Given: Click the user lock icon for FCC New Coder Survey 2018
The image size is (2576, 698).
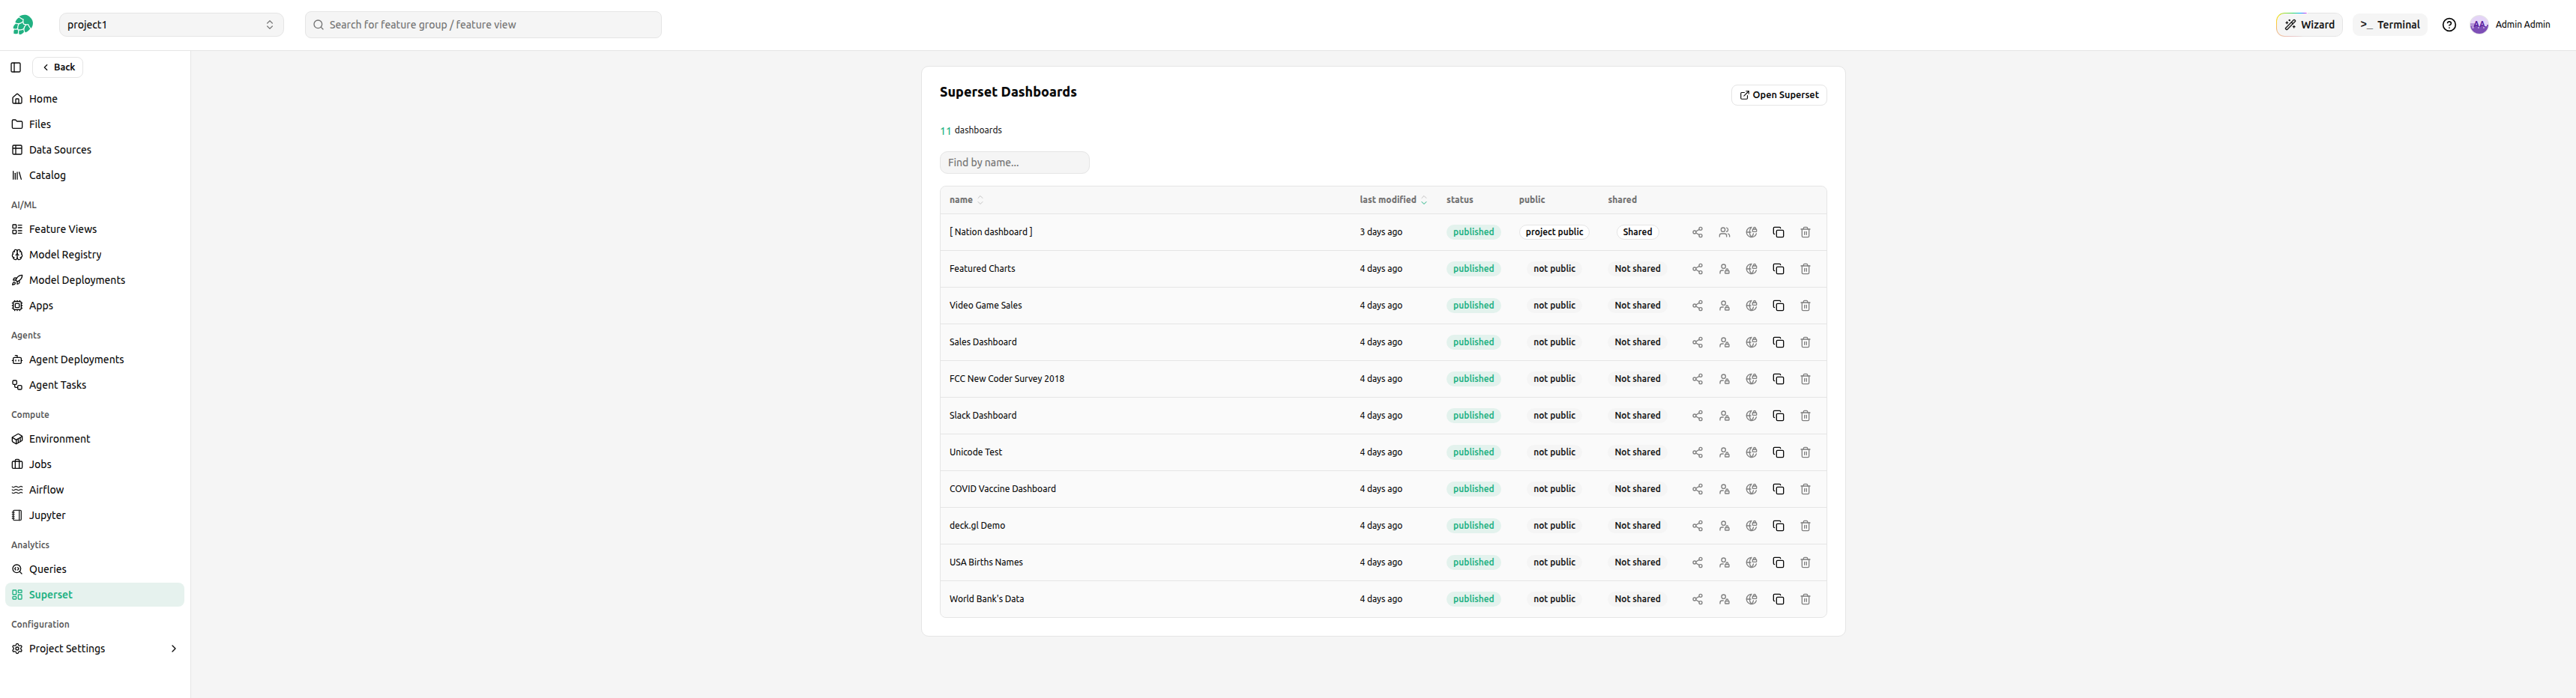Looking at the screenshot, I should pos(1724,380).
